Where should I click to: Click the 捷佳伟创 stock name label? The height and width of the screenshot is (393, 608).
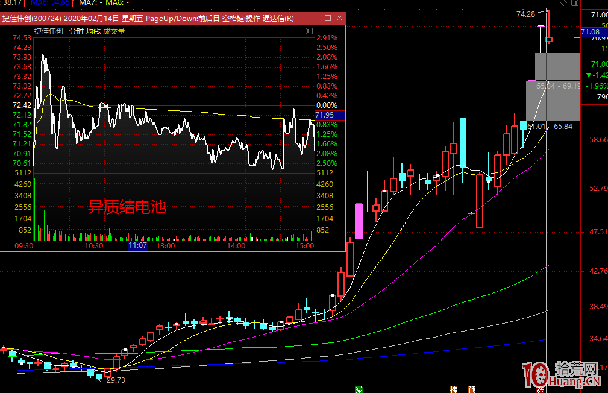[49, 31]
